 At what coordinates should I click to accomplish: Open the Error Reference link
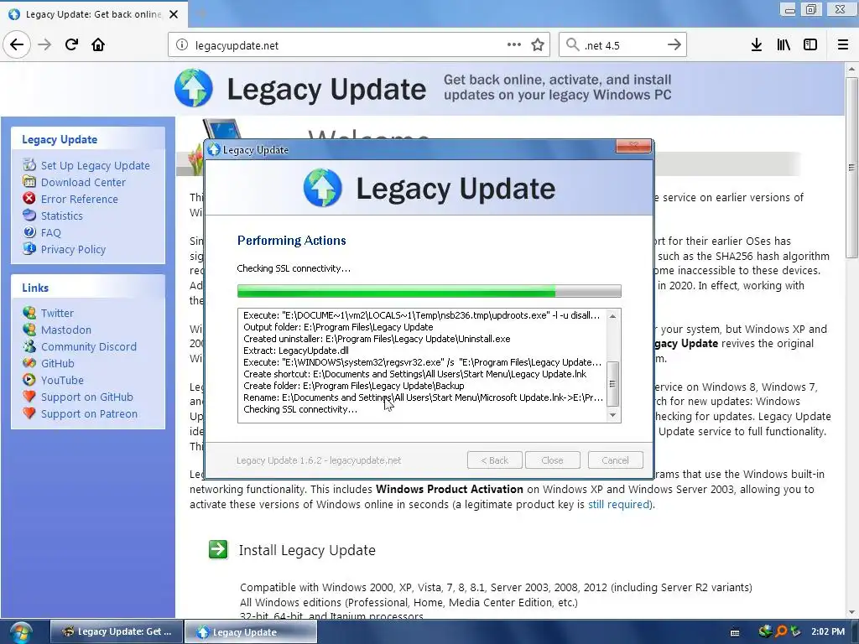(x=80, y=199)
